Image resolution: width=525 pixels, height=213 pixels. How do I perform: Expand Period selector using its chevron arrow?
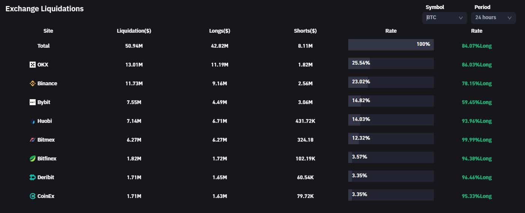point(509,18)
